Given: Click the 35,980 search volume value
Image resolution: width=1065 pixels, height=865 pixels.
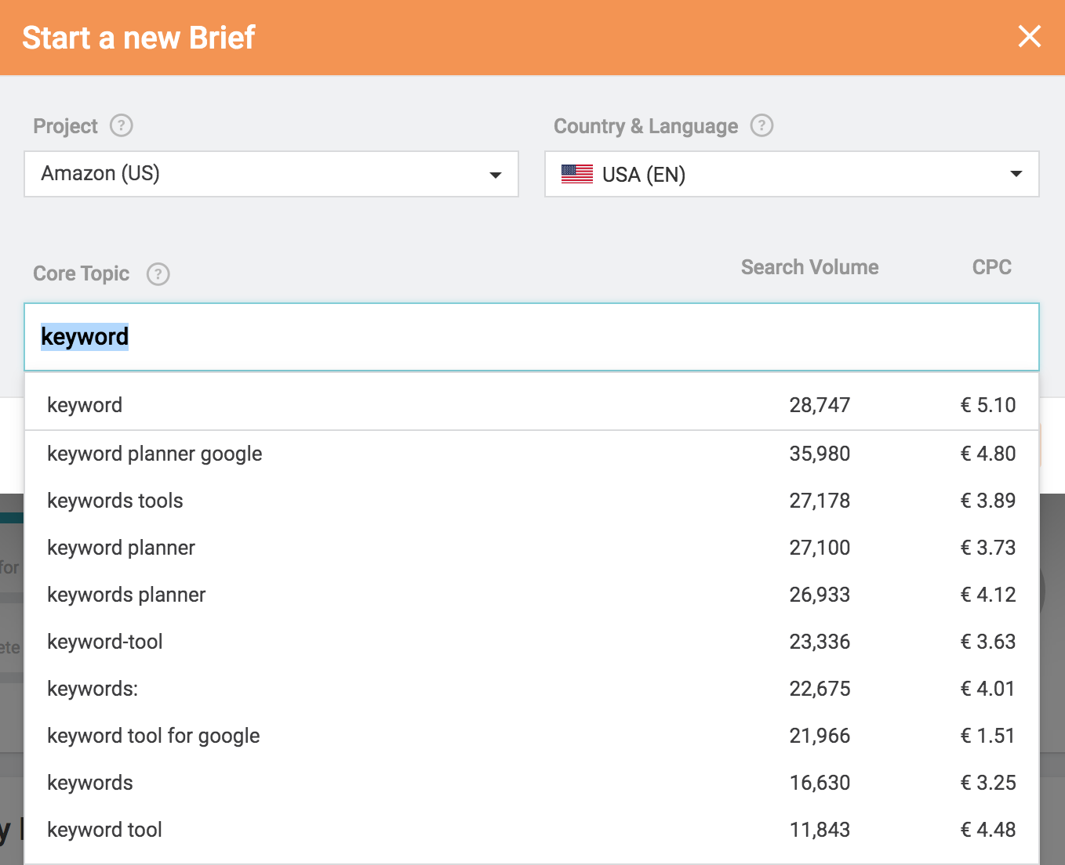Looking at the screenshot, I should coord(820,454).
